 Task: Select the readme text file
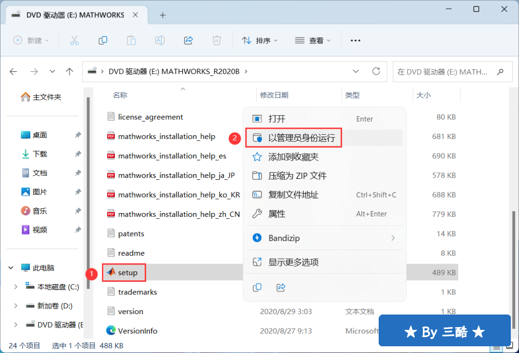point(126,253)
